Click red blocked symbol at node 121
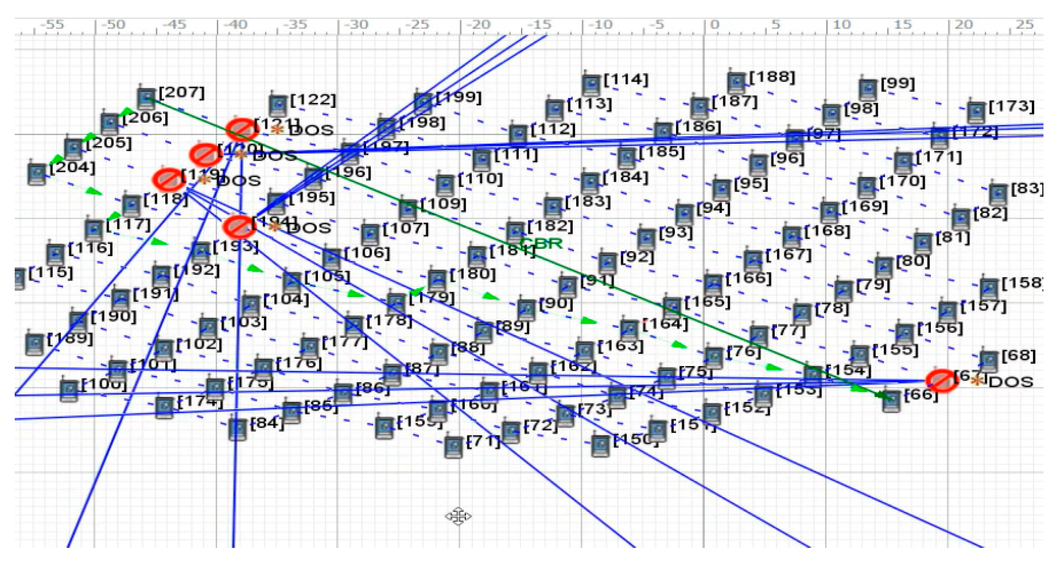This screenshot has width=1061, height=564. coord(242,130)
